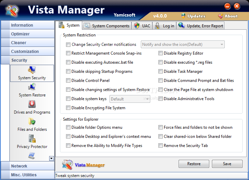Viewport: 249px width, 180px height.
Task: Open System Restore icon in sidebar
Action: (x=32, y=87)
